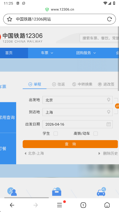This screenshot has height=212, width=119.
Task: Tap browser home button
Action: coord(107,205)
